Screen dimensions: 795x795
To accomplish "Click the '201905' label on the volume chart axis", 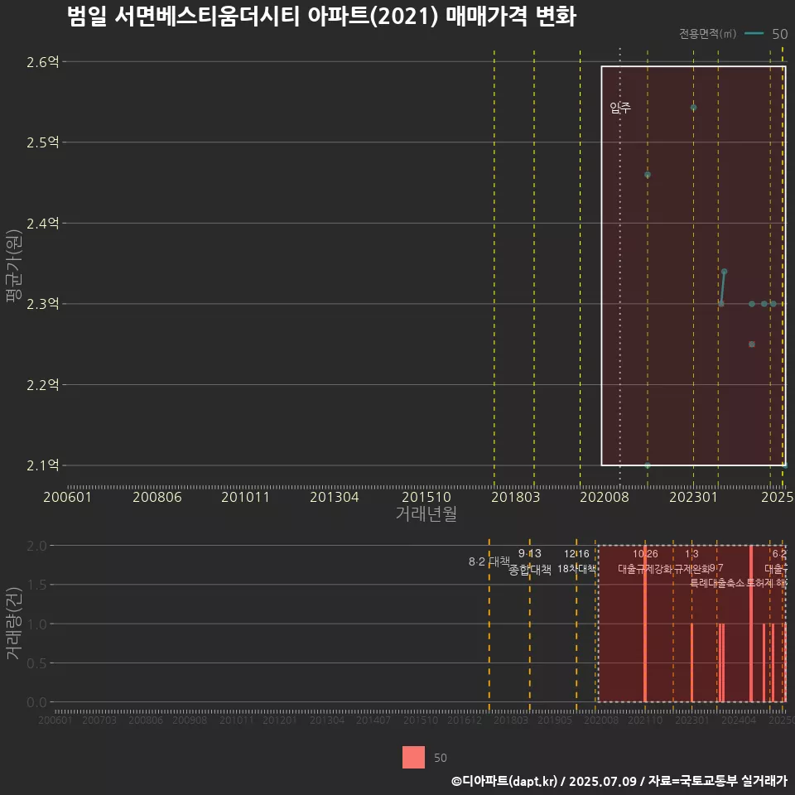I will click(x=555, y=720).
